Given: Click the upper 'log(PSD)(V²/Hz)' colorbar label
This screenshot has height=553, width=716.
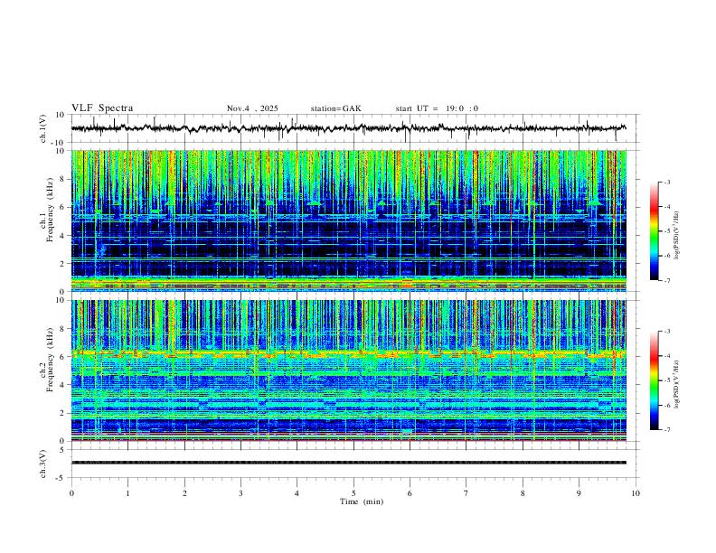Looking at the screenshot, I should 677,236.
